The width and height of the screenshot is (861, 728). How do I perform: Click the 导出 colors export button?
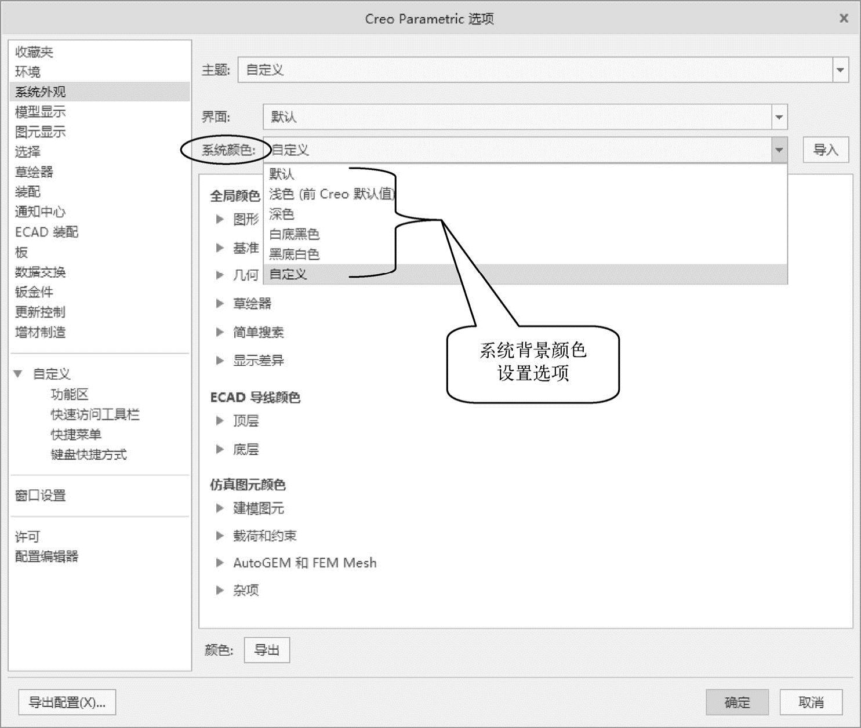[267, 650]
